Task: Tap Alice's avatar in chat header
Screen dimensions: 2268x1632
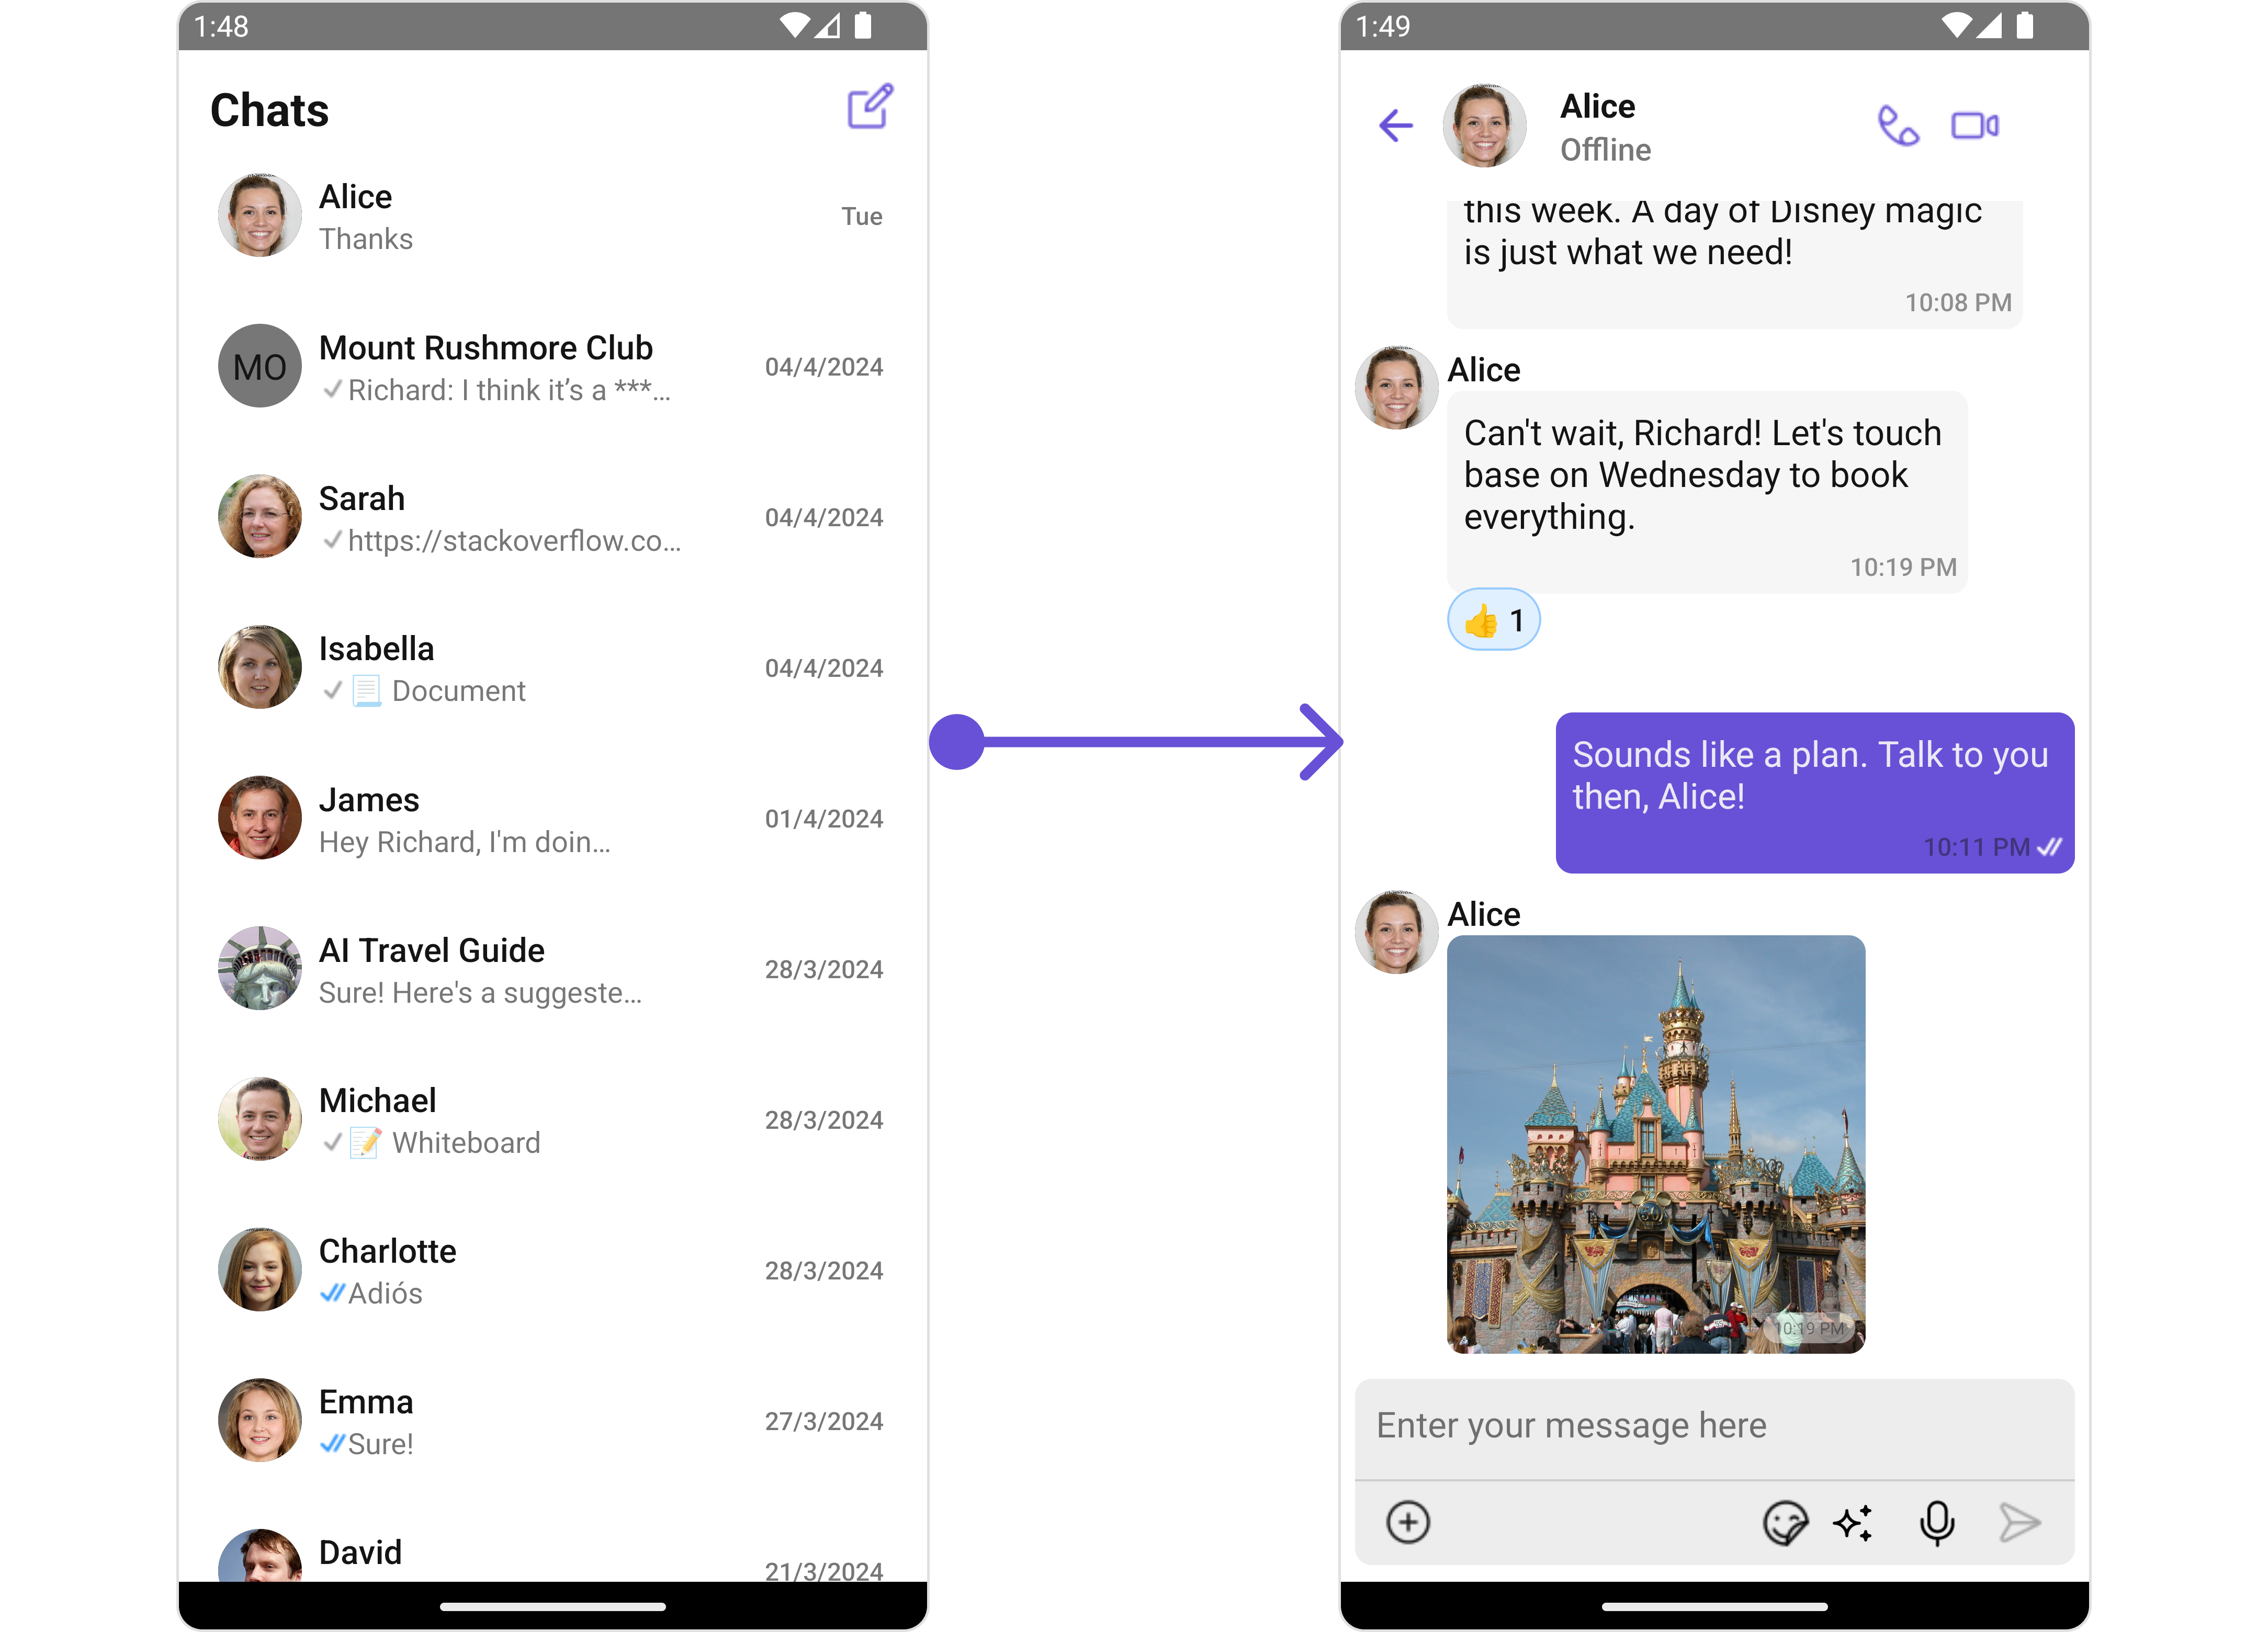Action: [1483, 126]
